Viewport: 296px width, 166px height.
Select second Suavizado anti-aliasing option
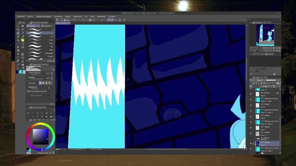43,83
